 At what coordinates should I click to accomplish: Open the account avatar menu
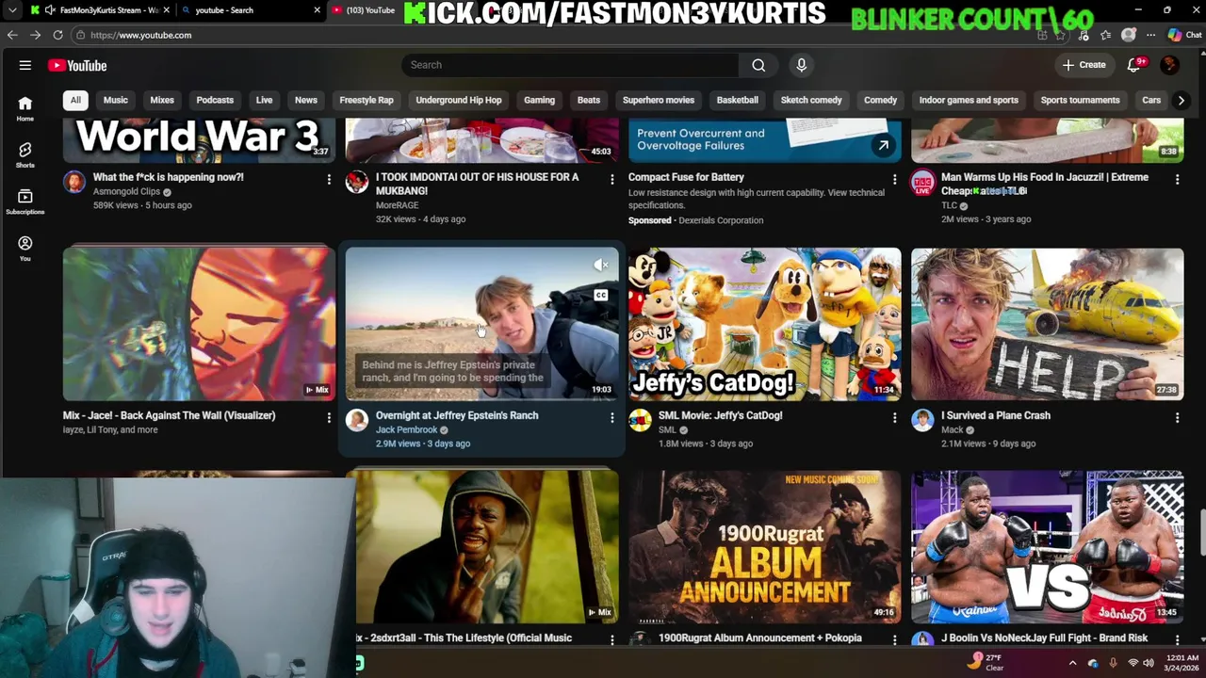(1169, 65)
